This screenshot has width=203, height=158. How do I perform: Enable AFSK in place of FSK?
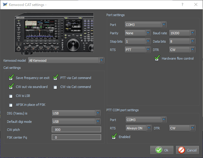(11, 105)
